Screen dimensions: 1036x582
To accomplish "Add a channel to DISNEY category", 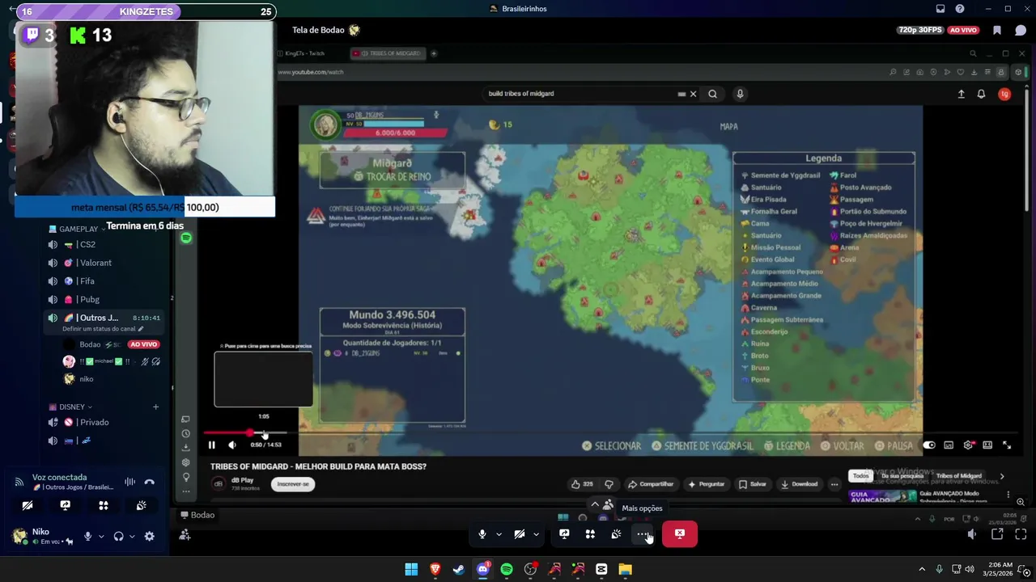I will coord(156,407).
